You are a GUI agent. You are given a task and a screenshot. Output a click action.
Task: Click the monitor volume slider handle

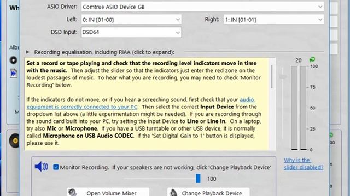coord(198,179)
